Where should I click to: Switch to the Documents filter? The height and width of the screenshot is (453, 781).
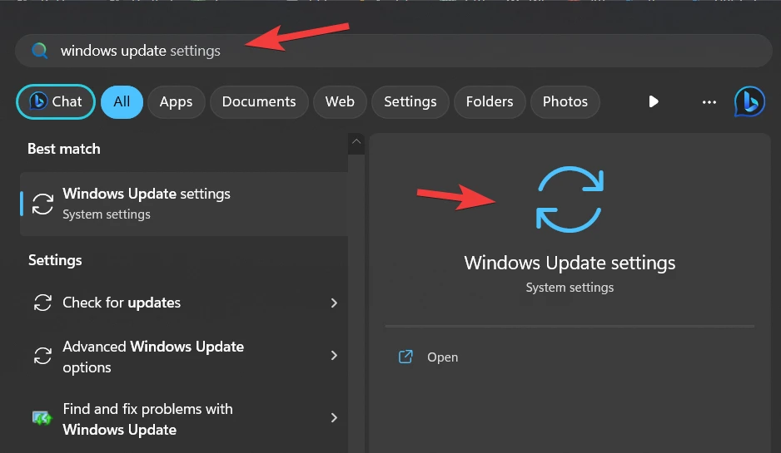point(259,101)
